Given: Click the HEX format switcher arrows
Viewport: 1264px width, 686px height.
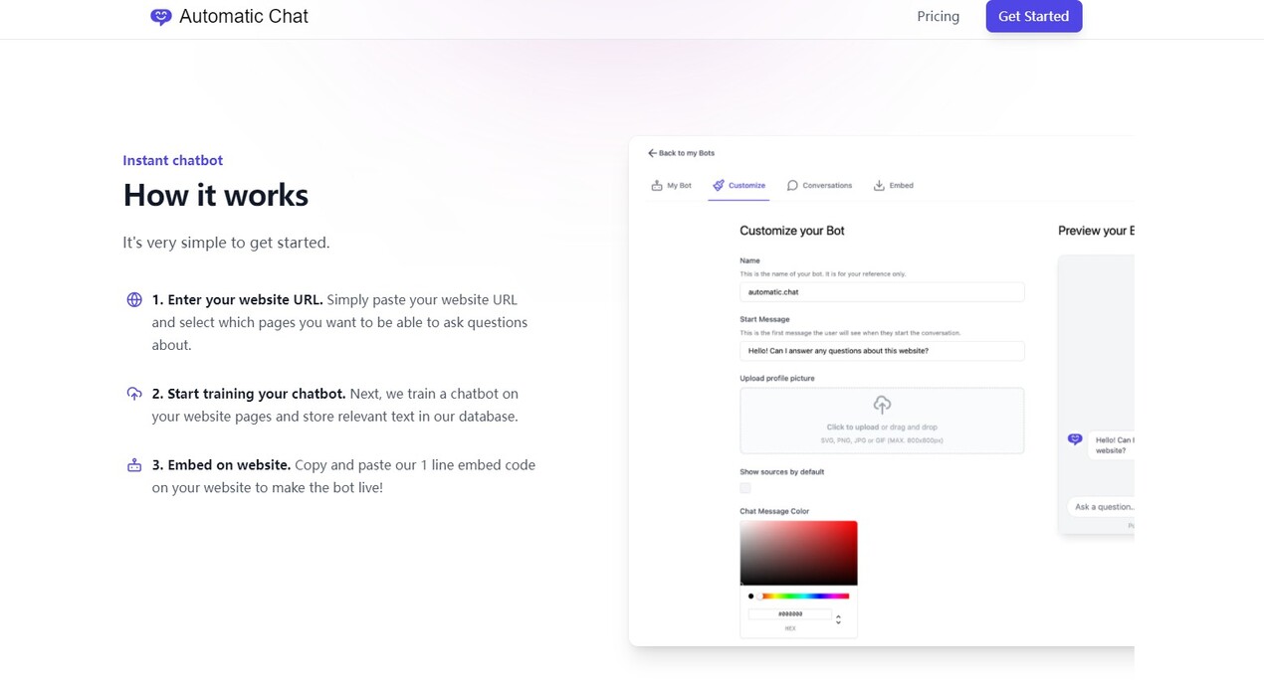Looking at the screenshot, I should point(838,619).
